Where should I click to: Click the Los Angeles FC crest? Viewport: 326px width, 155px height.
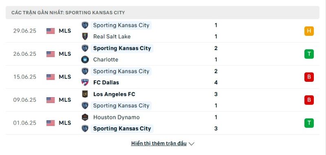point(85,94)
